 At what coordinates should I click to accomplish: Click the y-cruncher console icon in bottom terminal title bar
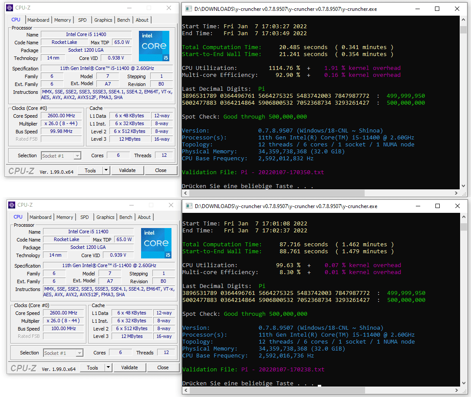coord(189,206)
